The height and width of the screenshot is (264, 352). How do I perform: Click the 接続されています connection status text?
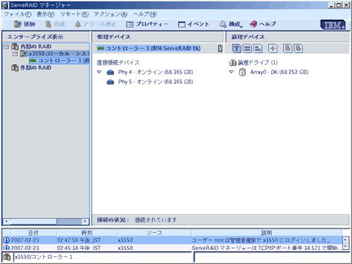point(156,220)
